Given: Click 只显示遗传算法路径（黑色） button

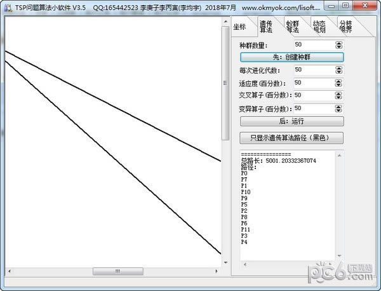Looking at the screenshot, I should (291, 137).
